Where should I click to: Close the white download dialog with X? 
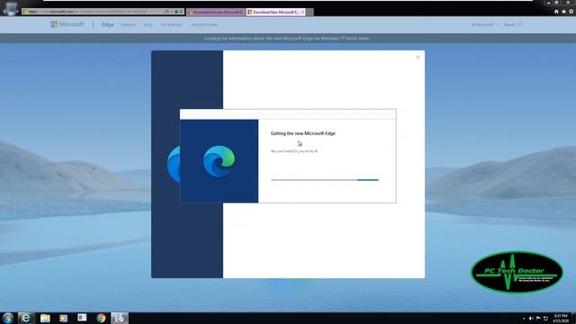tap(418, 57)
